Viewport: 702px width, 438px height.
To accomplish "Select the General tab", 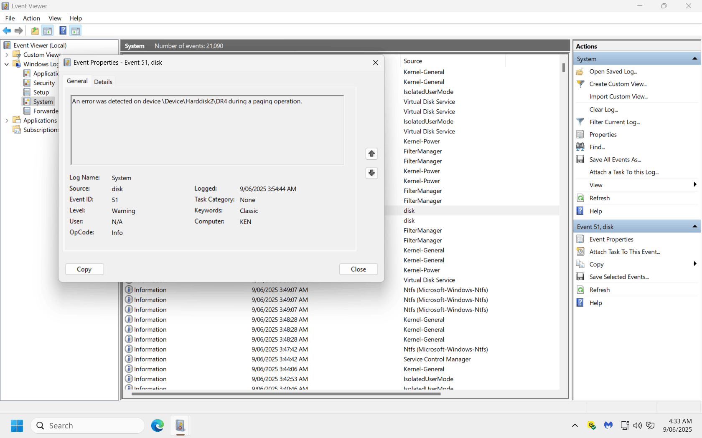I will coord(77,81).
